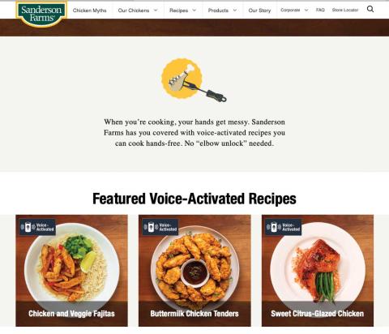Open the Chicken Myths menu item
Viewport: 389px width, 334px height.
pyautogui.click(x=90, y=11)
